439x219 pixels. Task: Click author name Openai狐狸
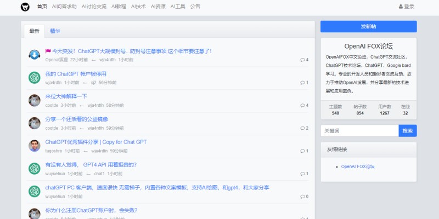click(x=57, y=60)
